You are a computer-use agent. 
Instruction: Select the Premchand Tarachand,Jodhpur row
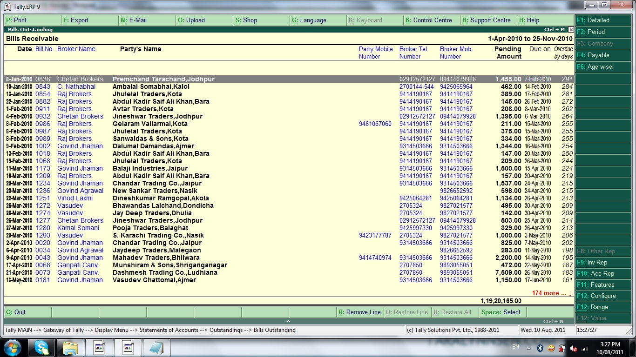click(289, 79)
